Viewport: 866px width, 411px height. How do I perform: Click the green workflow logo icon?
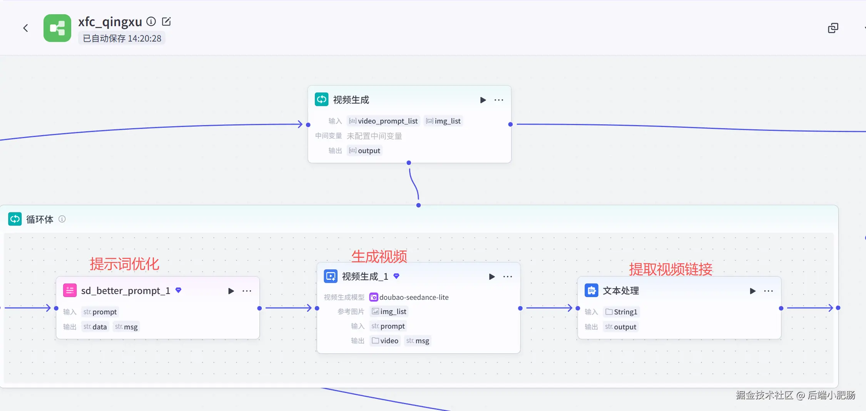click(57, 28)
